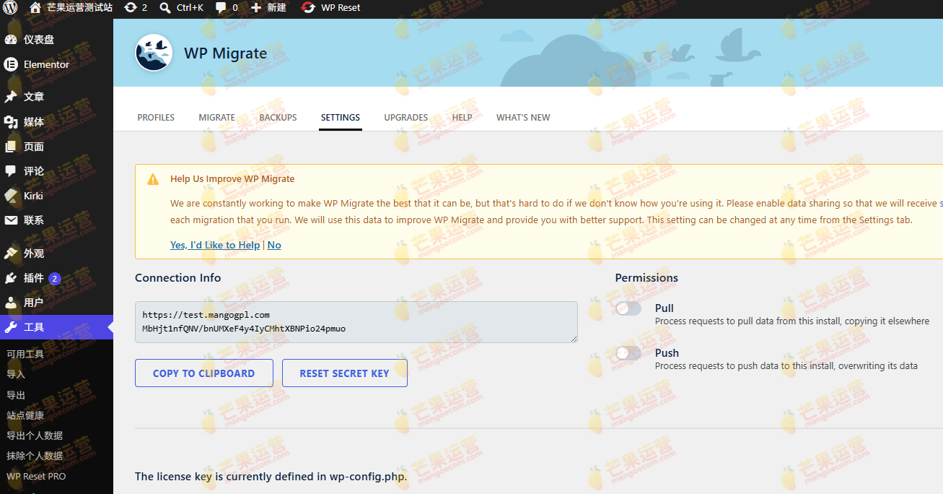Click the "Help Us Improve WP Migrate" heading
Image resolution: width=943 pixels, height=494 pixels.
(232, 179)
